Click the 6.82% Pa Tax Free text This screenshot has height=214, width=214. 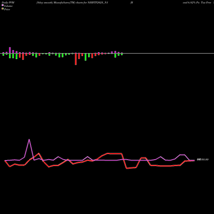(200, 3)
